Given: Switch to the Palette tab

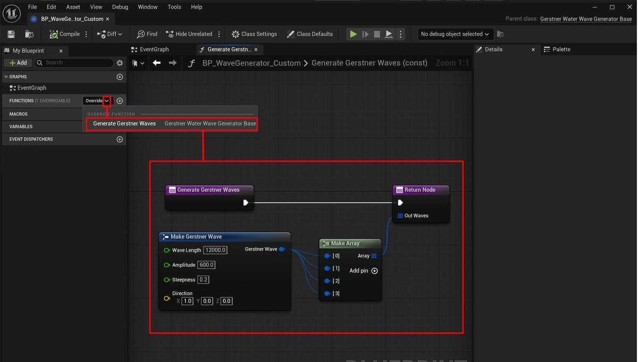Looking at the screenshot, I should pyautogui.click(x=557, y=49).
